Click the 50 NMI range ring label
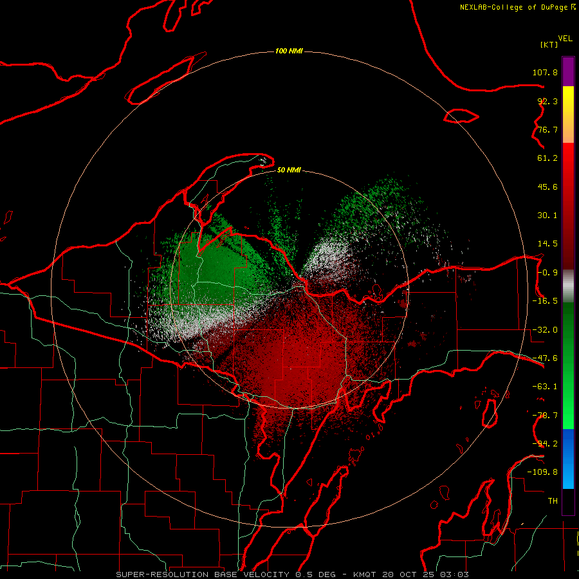This screenshot has width=579, height=579. pos(289,170)
